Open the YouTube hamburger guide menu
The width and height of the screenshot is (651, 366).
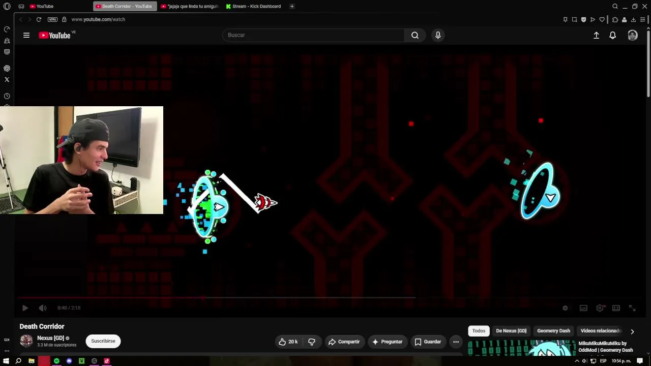coord(26,35)
